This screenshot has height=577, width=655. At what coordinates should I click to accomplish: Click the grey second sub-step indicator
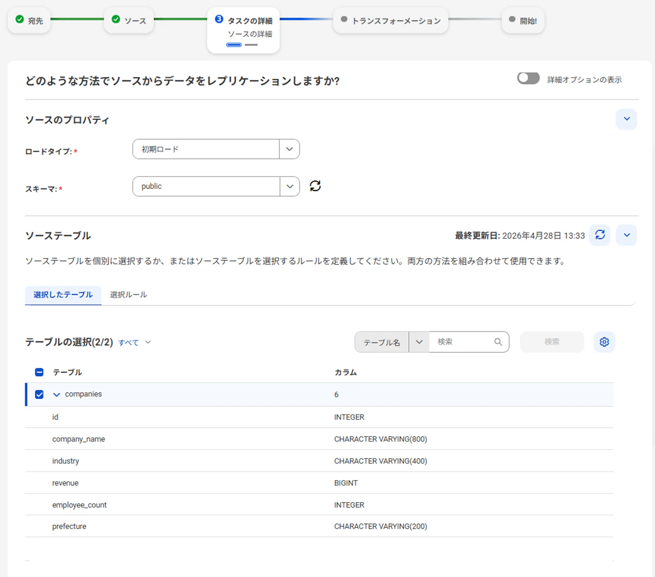pyautogui.click(x=251, y=45)
